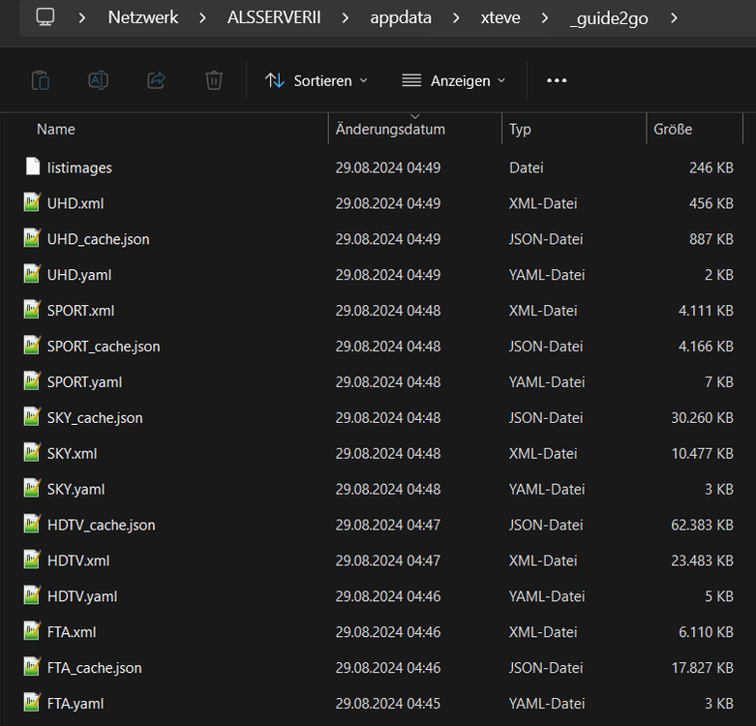Click _guide2go in the address bar
This screenshot has width=756, height=726.
609,18
